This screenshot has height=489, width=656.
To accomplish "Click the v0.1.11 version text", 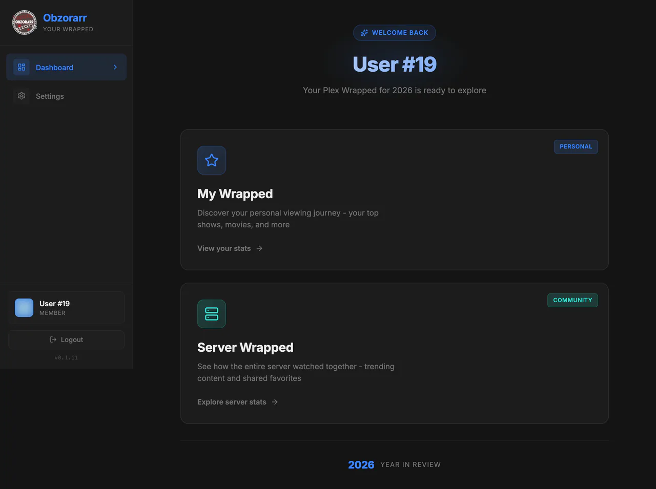I will click(67, 358).
